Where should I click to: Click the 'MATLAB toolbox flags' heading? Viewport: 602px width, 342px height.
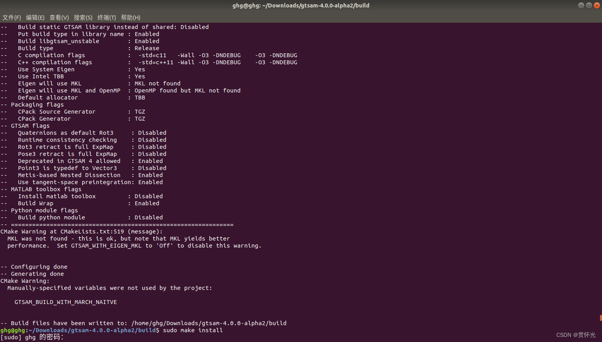coord(41,189)
